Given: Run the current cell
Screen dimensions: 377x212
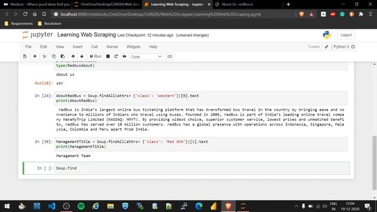Looking at the screenshot, I should tap(95, 57).
